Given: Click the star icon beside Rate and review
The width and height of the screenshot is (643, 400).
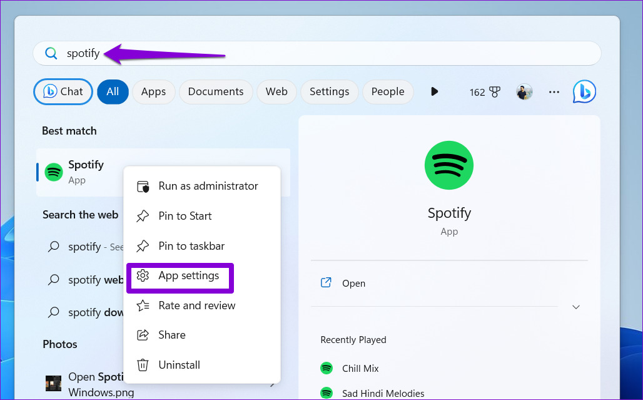Looking at the screenshot, I should [x=143, y=305].
